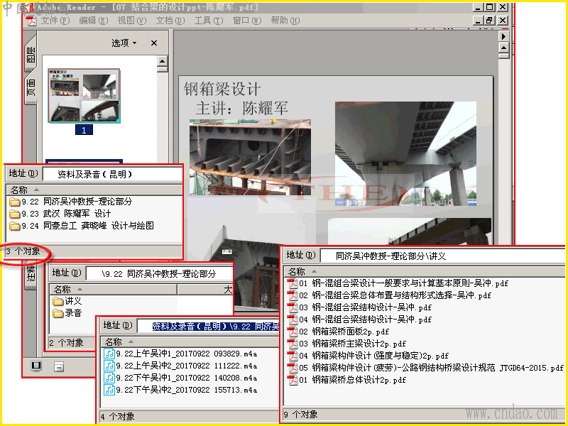Open the 窗口(W) menu
The width and height of the screenshot is (568, 426).
coord(247,21)
